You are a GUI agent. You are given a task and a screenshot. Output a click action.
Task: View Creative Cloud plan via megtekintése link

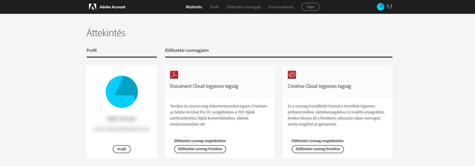pyautogui.click(x=318, y=141)
